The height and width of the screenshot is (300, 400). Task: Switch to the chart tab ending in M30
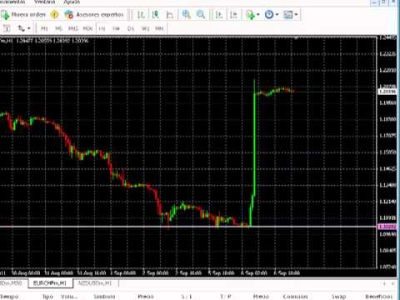(12, 283)
